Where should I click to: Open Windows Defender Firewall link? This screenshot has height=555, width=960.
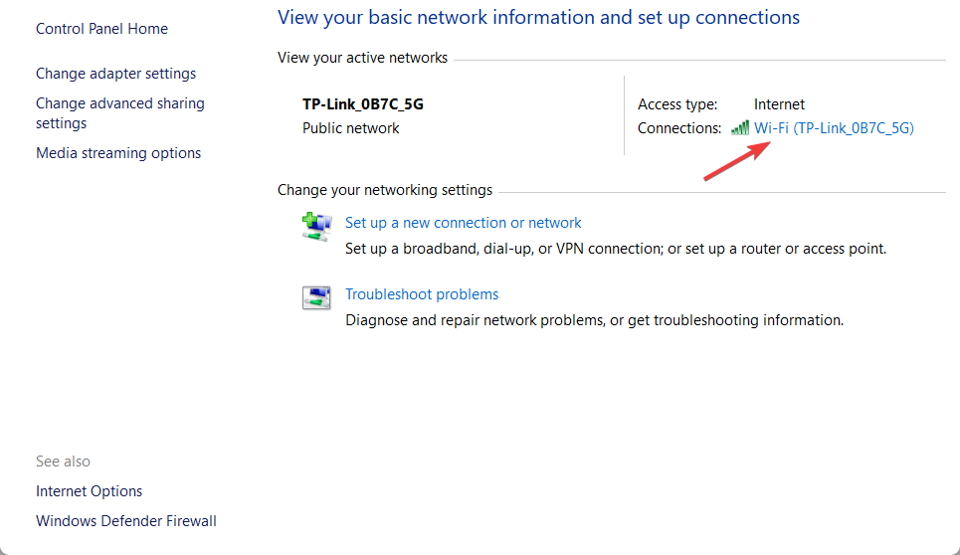pos(125,521)
